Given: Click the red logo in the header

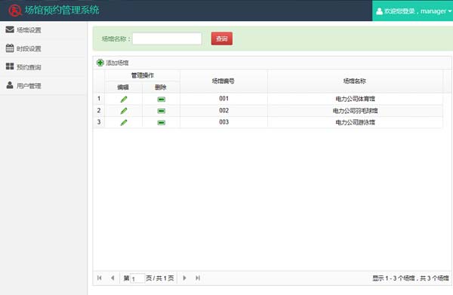Looking at the screenshot, I should coord(15,11).
